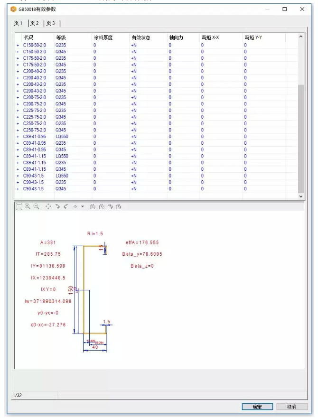Select the zoom out magnifier tool
Image resolution: width=318 pixels, height=418 pixels.
pyautogui.click(x=37, y=206)
